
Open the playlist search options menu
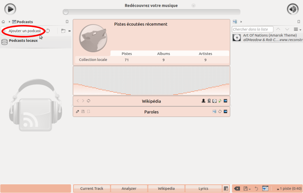(x=297, y=30)
